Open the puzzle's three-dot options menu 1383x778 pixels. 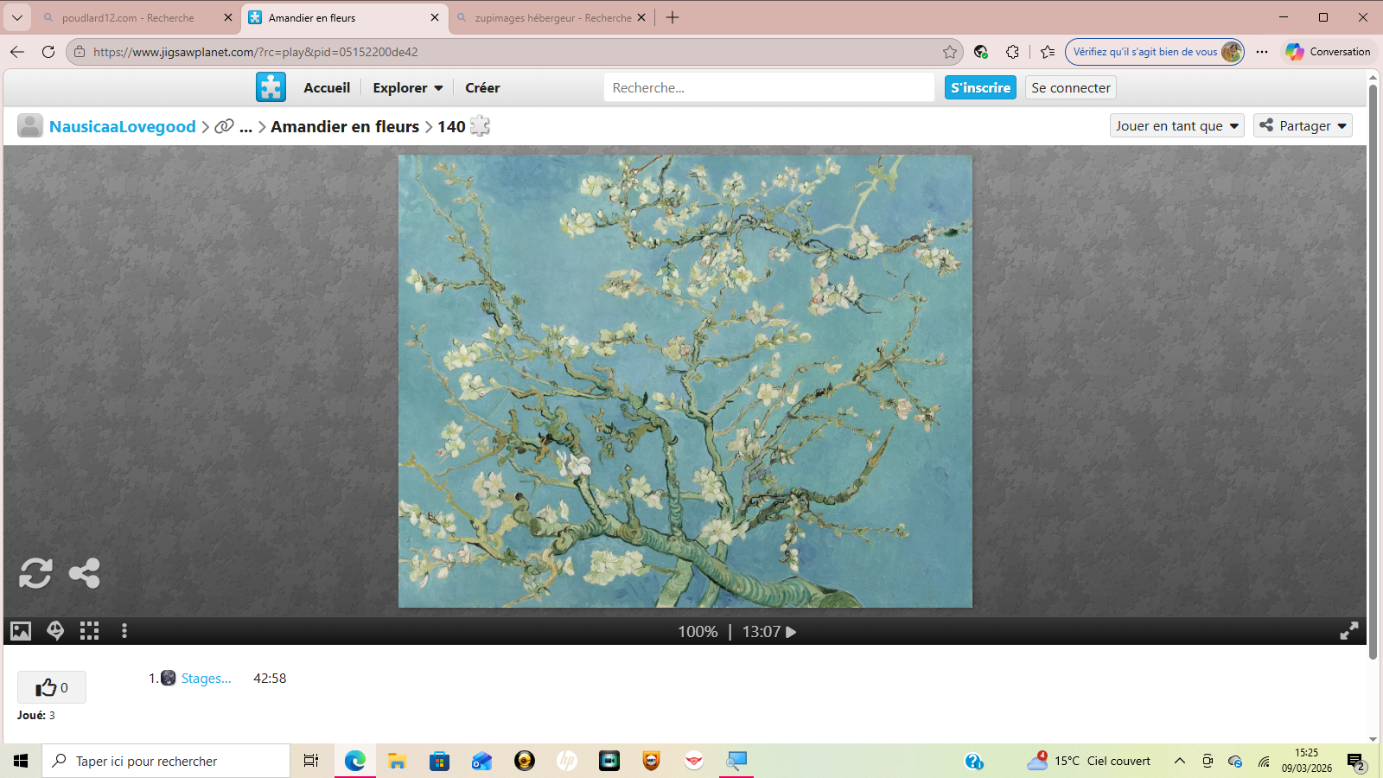pos(124,631)
